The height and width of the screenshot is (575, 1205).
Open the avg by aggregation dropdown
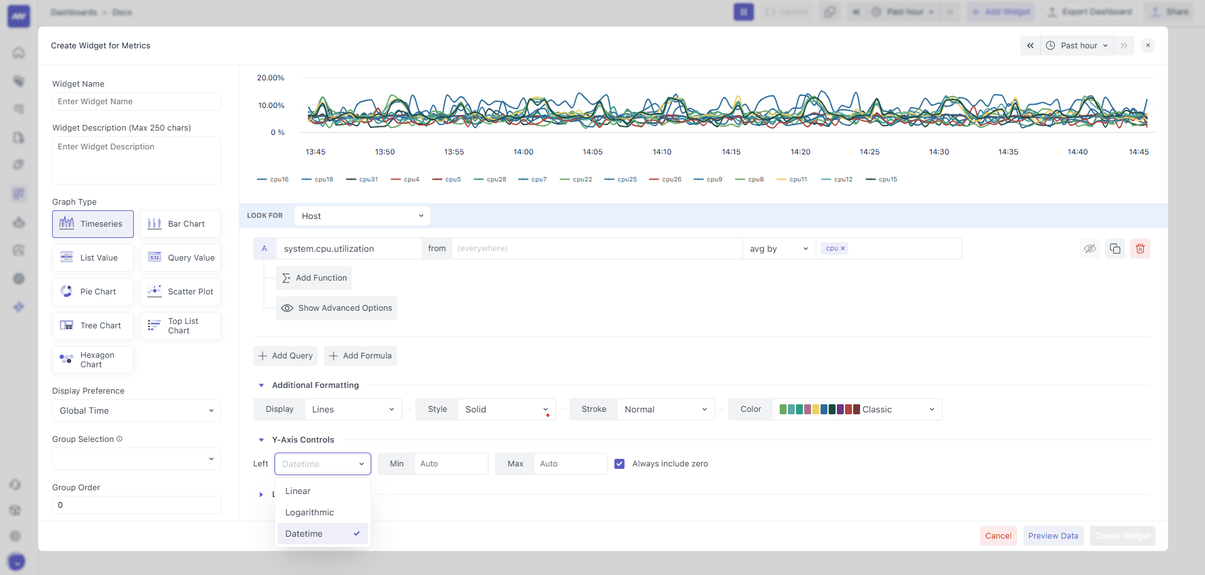(778, 249)
